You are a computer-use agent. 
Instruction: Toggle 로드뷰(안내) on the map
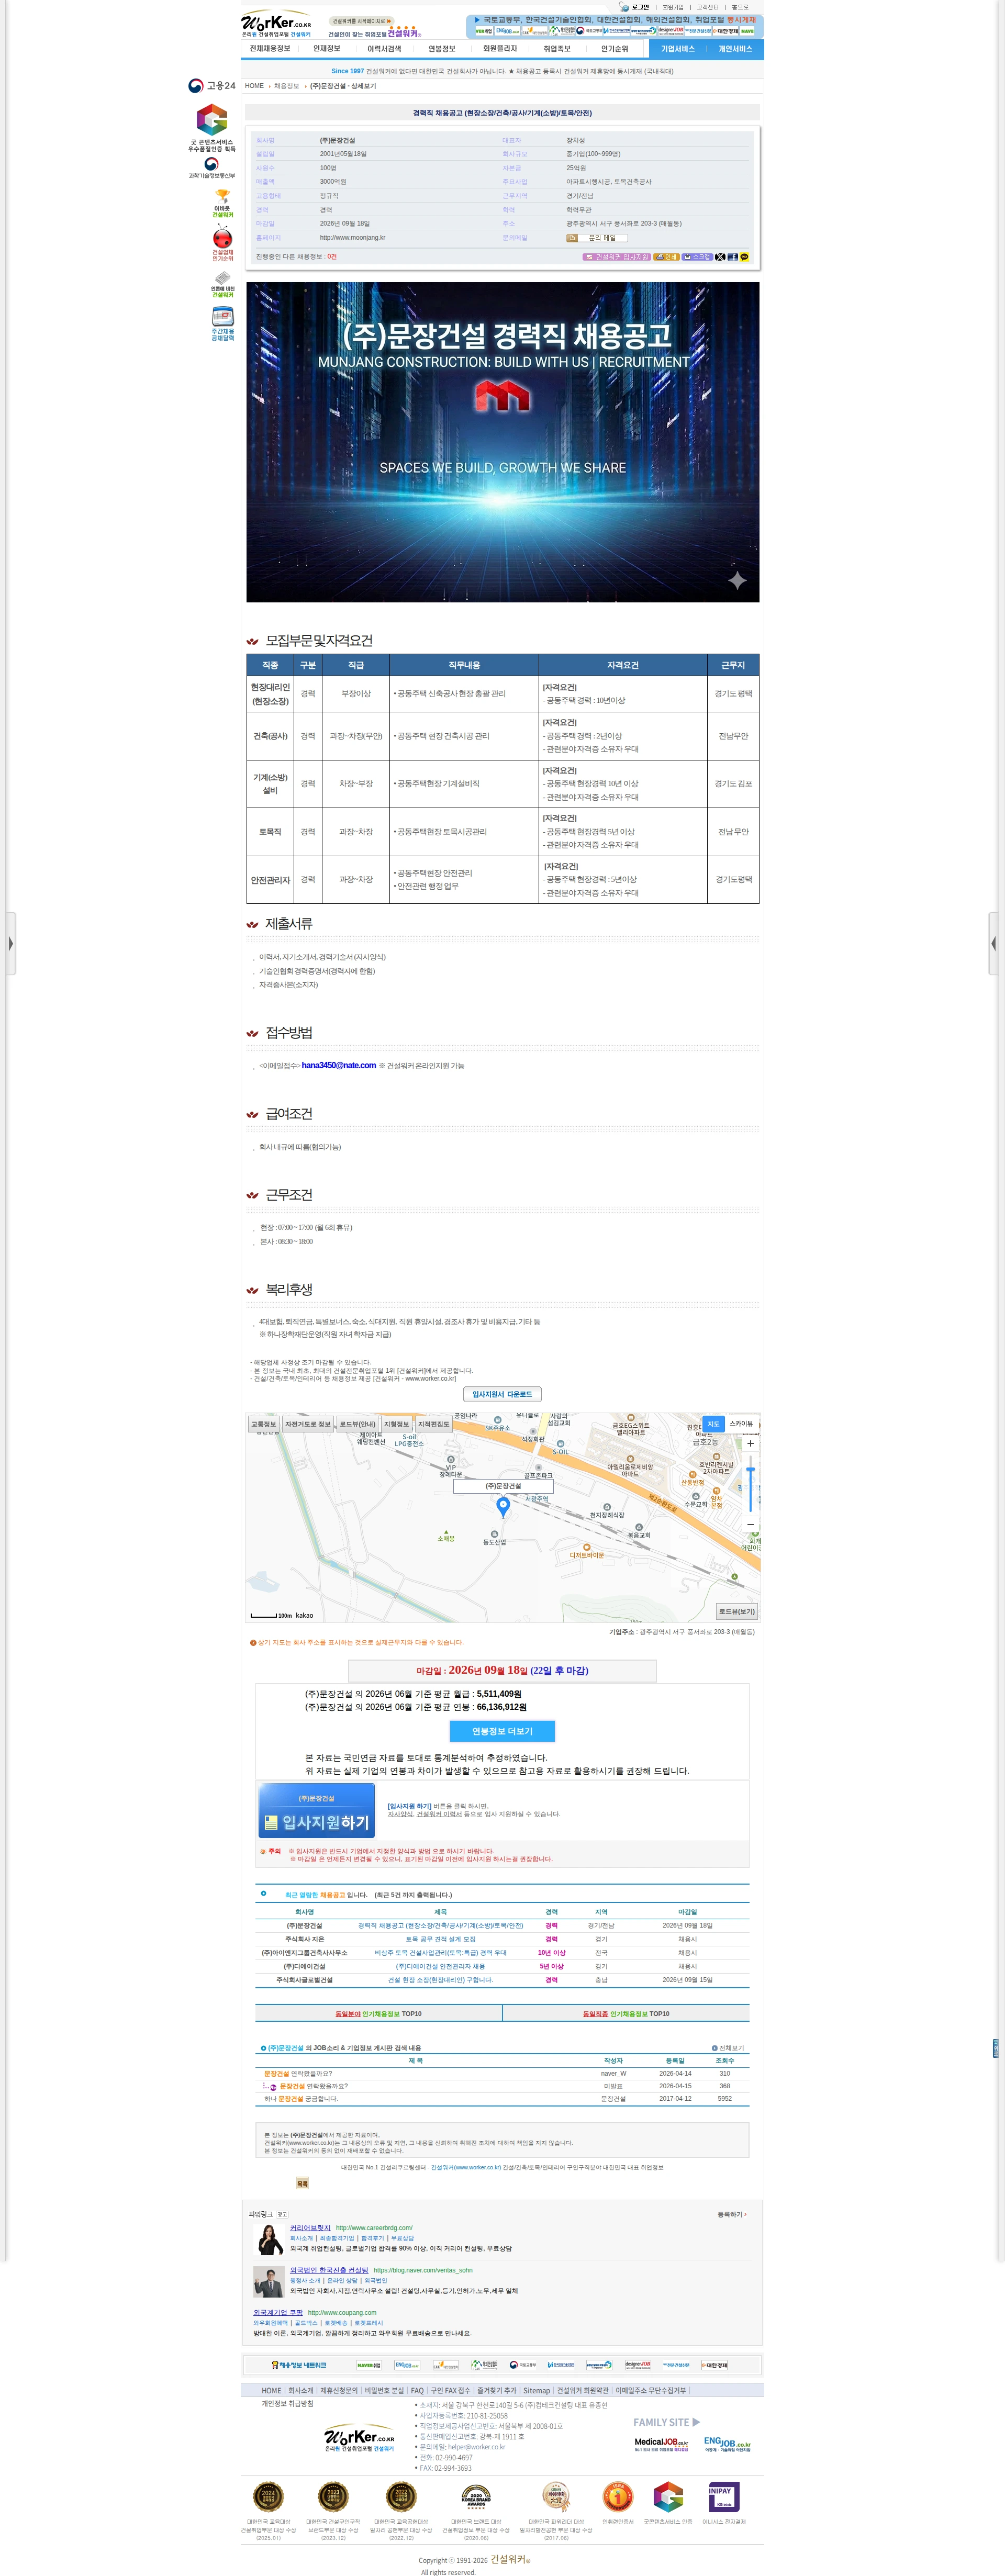357,1424
